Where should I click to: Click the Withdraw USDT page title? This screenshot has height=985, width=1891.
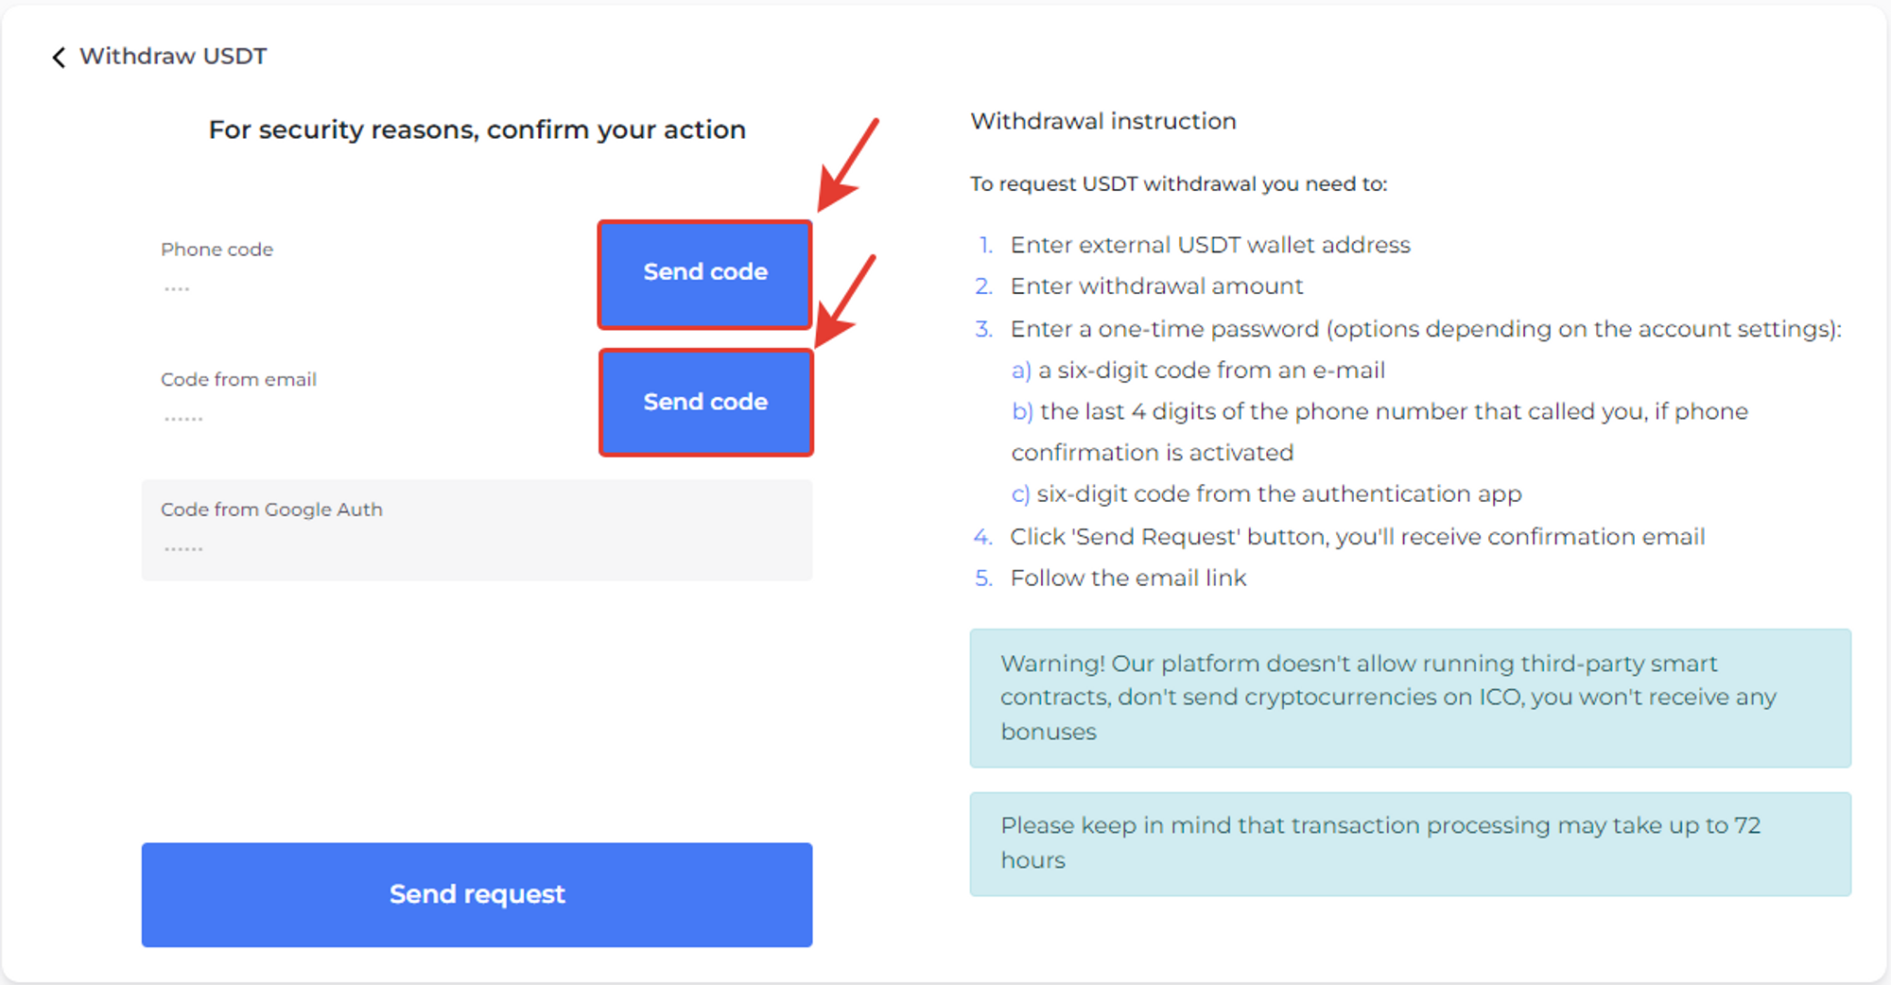173,57
